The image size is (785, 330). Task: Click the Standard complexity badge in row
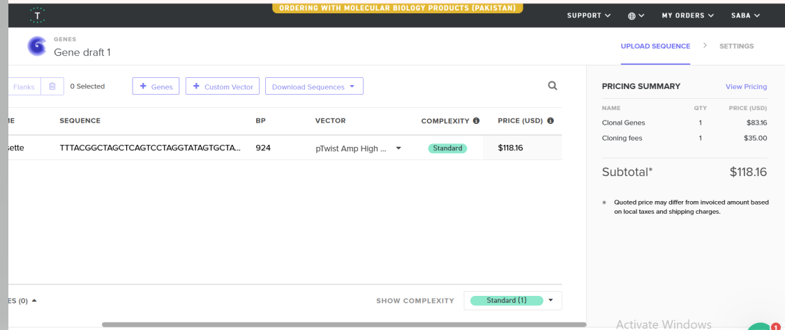pyautogui.click(x=447, y=148)
